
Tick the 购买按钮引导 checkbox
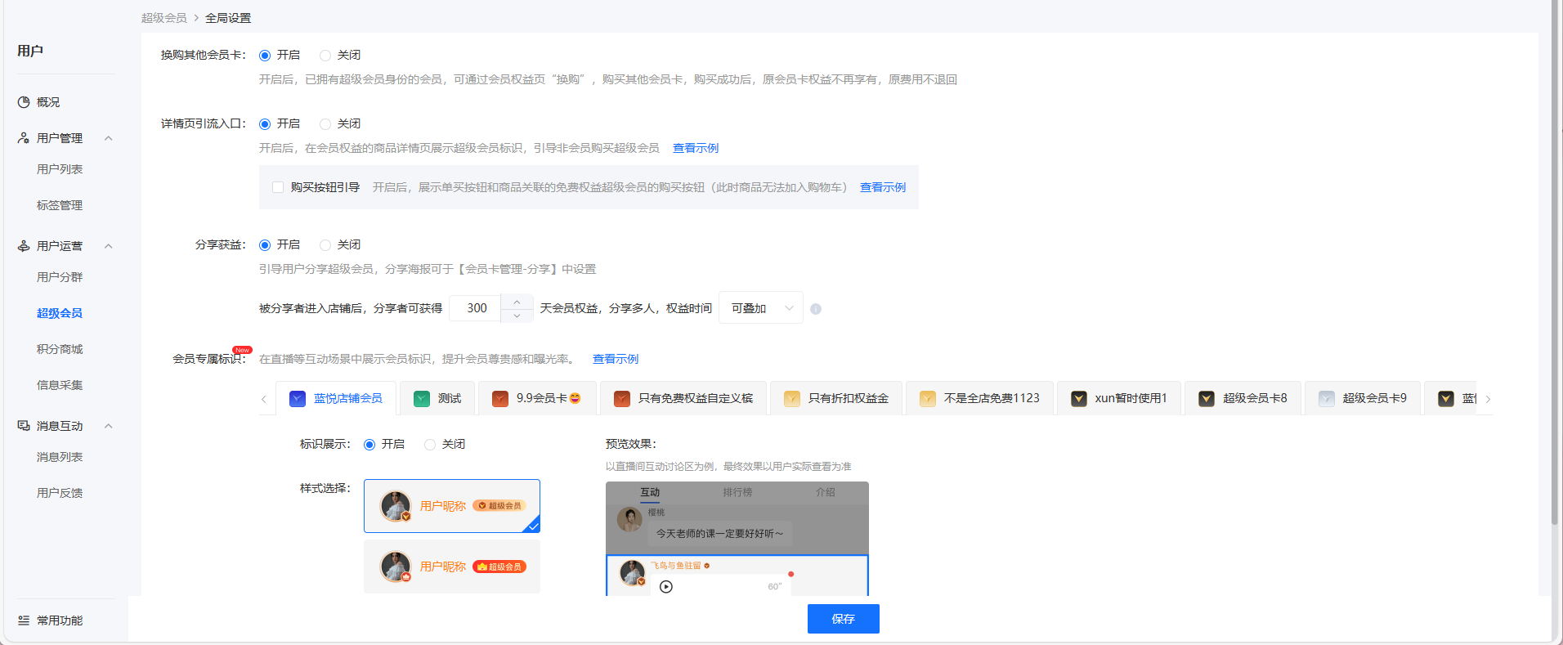coord(278,187)
